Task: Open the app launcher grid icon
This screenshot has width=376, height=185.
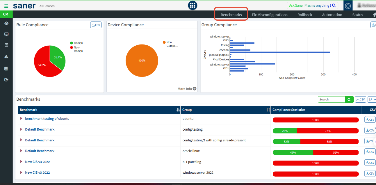Action: tap(193, 5)
